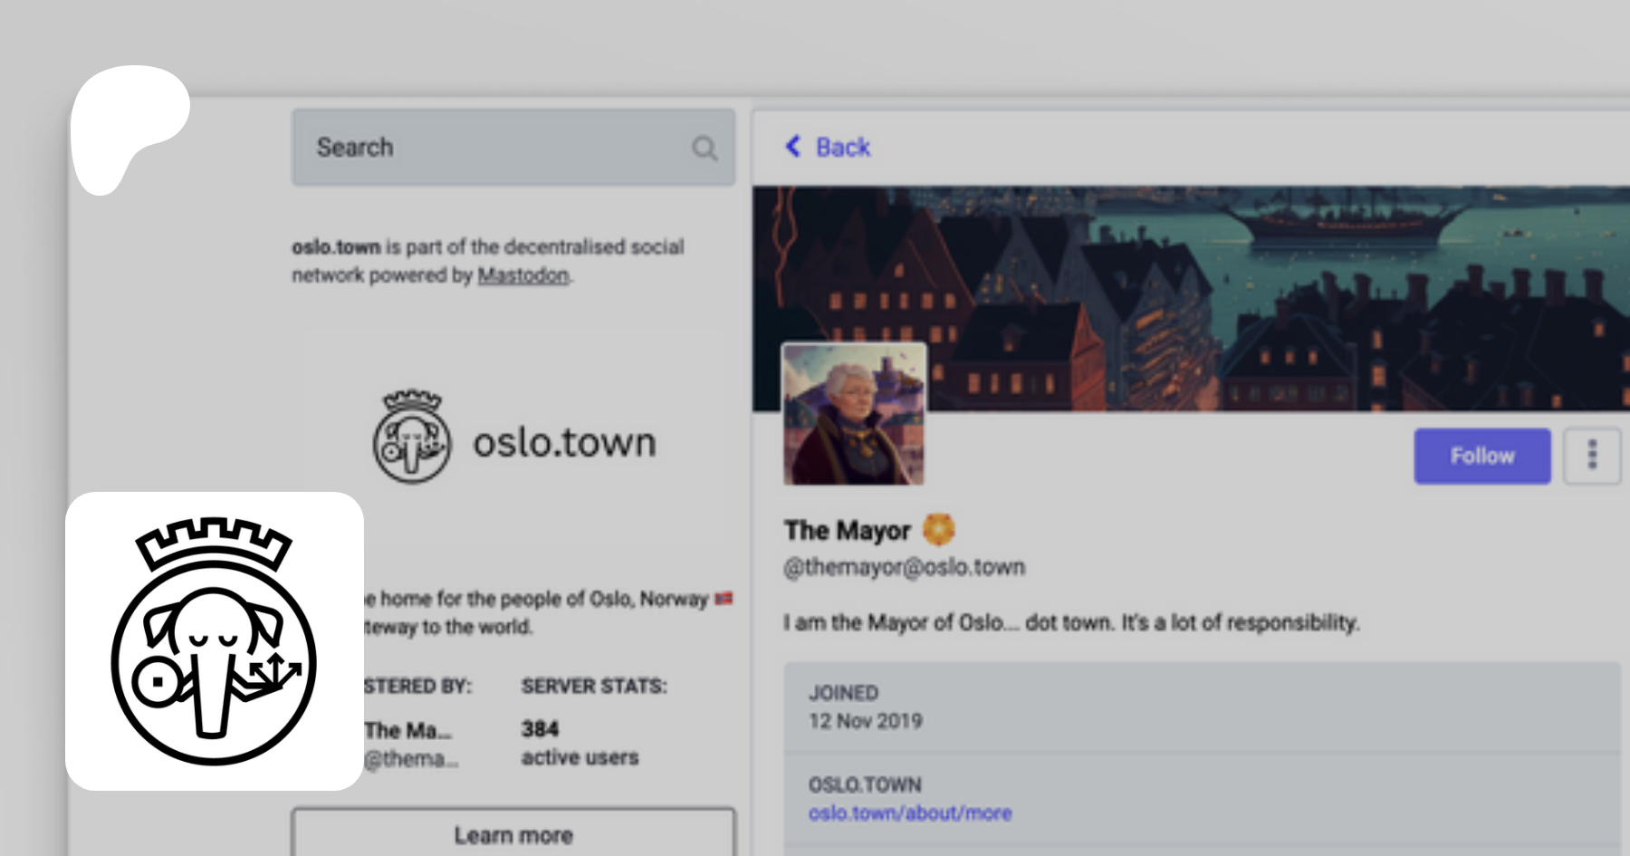This screenshot has height=856, width=1630.
Task: Click the administrator name The Ma...
Action: pyautogui.click(x=407, y=730)
